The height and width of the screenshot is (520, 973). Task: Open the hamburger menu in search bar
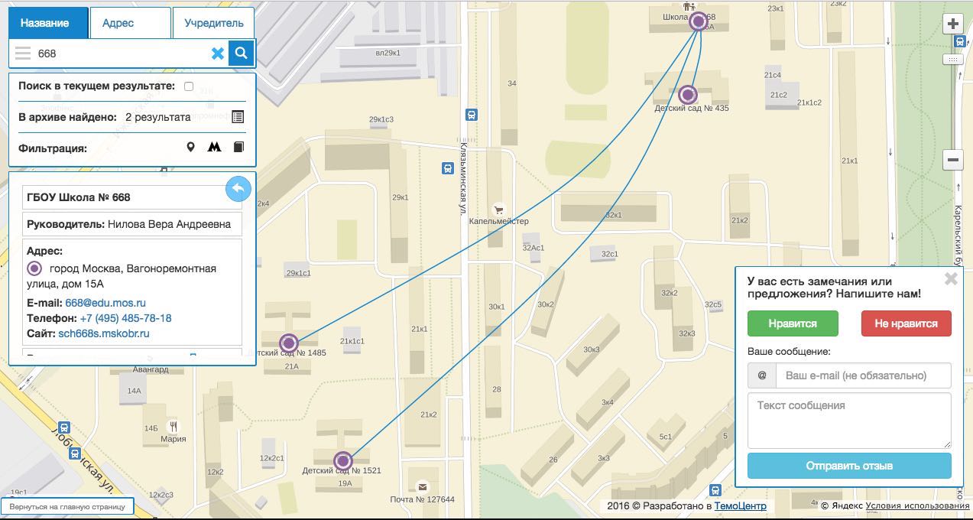pyautogui.click(x=23, y=54)
